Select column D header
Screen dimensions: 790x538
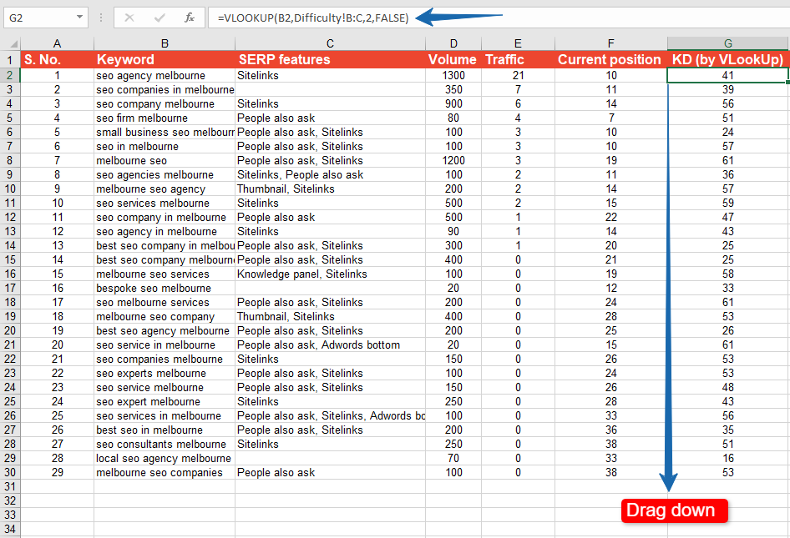(x=453, y=43)
